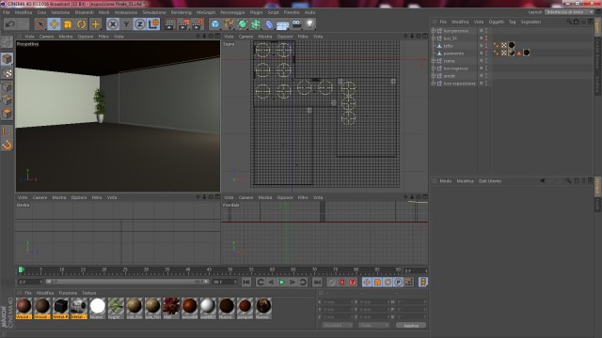Select the Scale tool in toolbar

(x=68, y=24)
